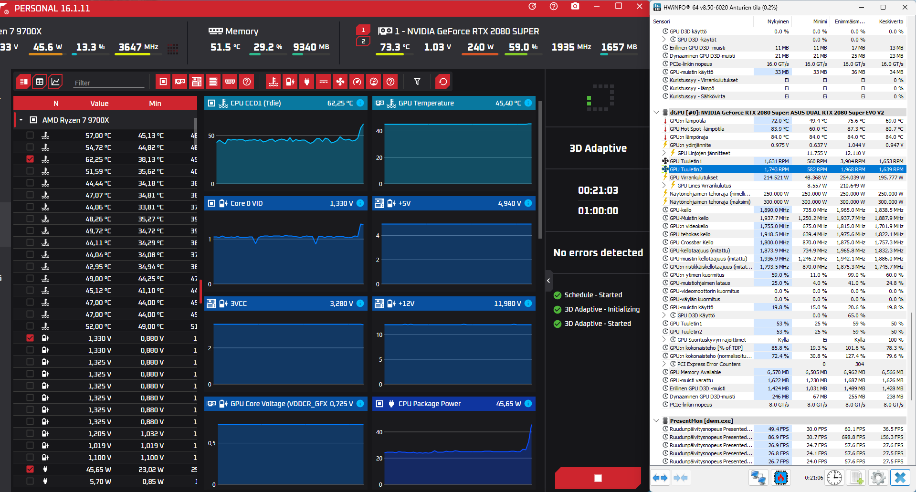Toggle the CPU sensor filter icon in OCCT toolbar
Image resolution: width=916 pixels, height=492 pixels.
[x=163, y=82]
